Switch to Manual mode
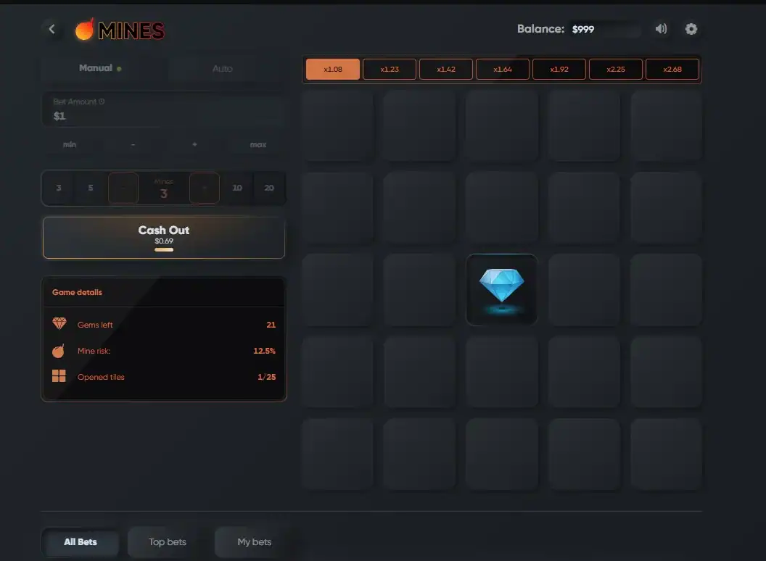766x561 pixels. (x=96, y=68)
